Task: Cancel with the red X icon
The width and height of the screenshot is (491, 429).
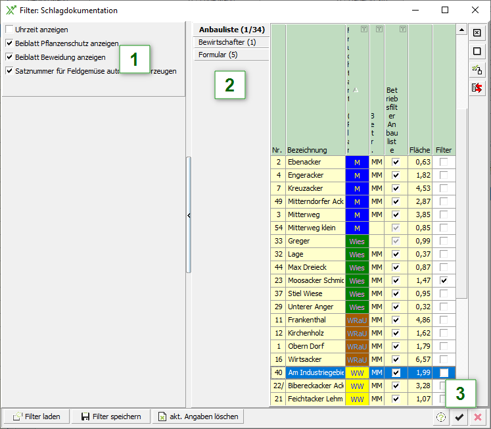Action: click(x=478, y=416)
